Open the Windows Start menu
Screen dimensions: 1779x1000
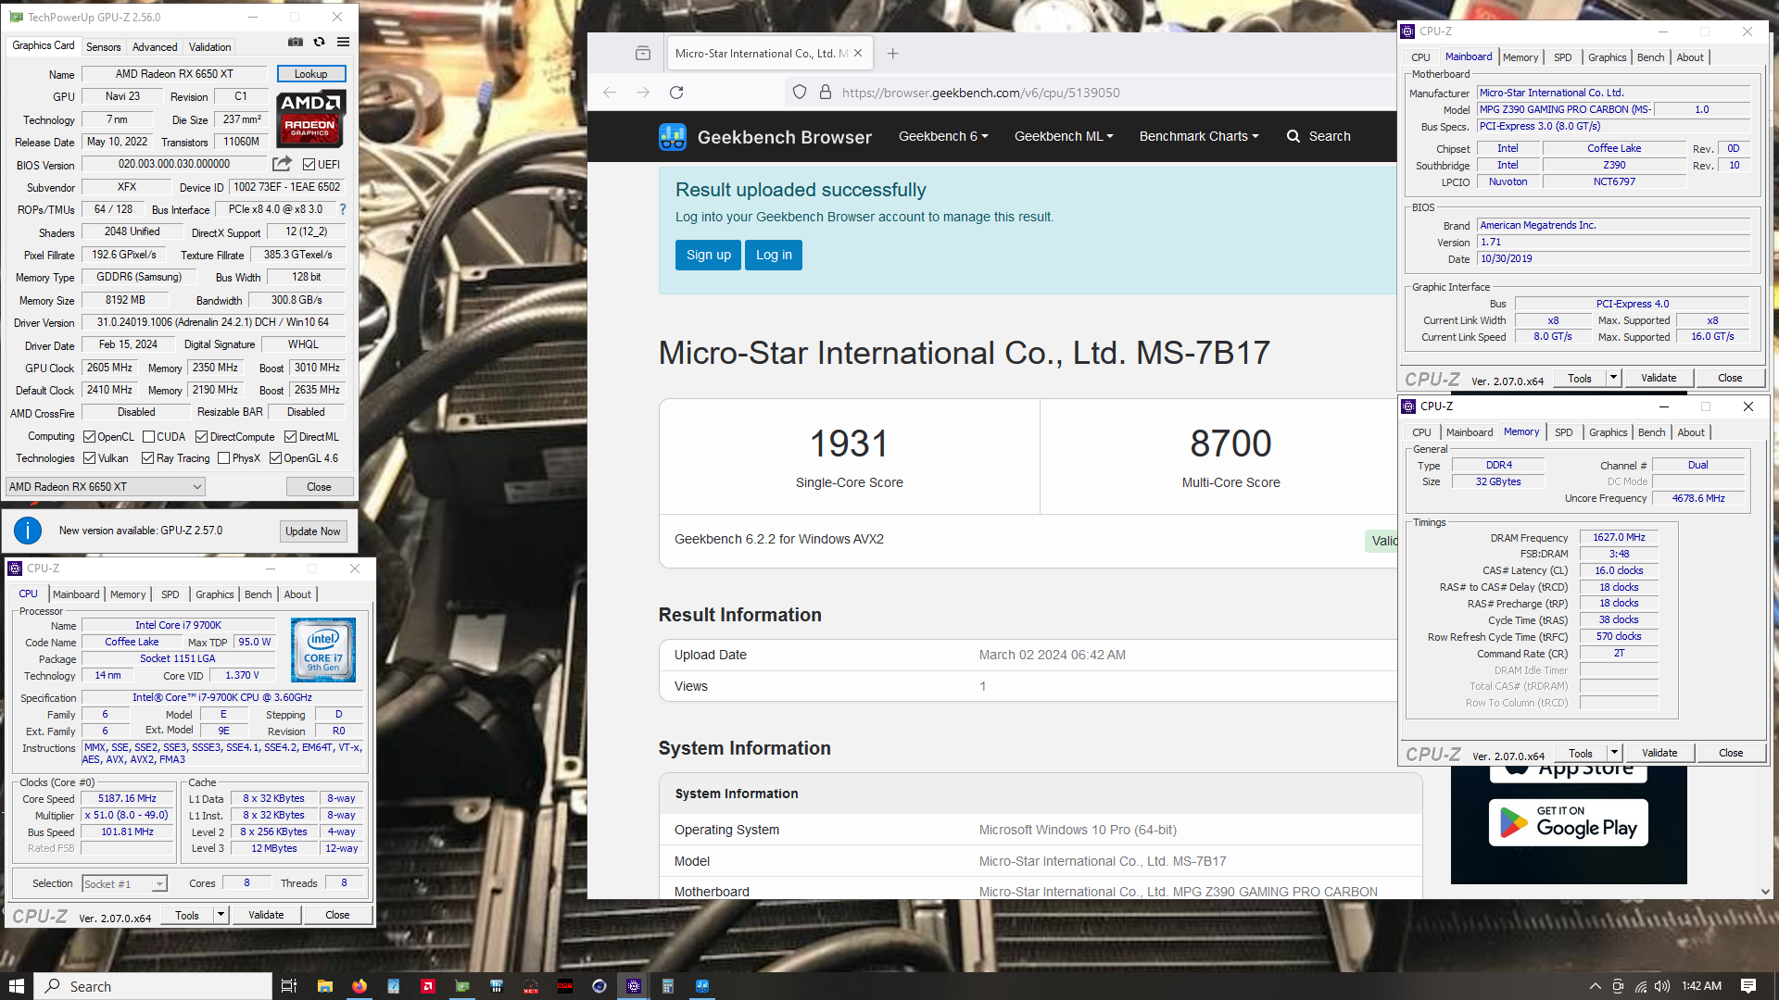16,986
